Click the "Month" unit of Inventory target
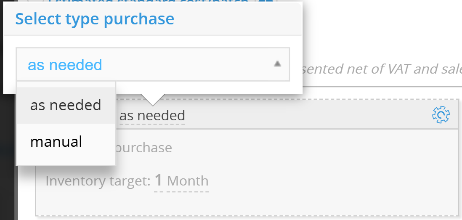This screenshot has height=220, width=462. (188, 181)
